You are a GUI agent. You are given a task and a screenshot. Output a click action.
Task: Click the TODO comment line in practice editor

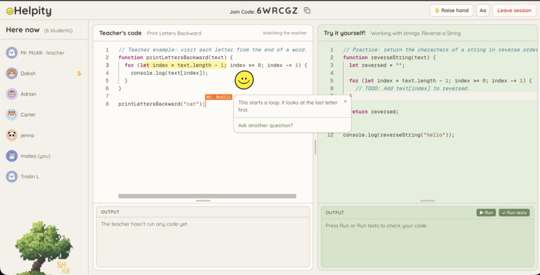coord(412,88)
